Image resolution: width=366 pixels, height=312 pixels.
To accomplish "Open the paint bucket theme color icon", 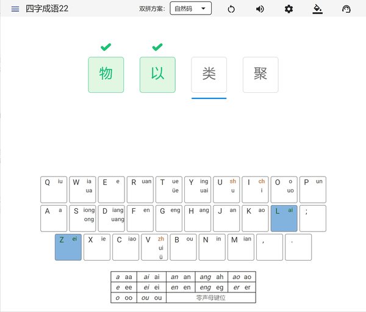I will 317,9.
